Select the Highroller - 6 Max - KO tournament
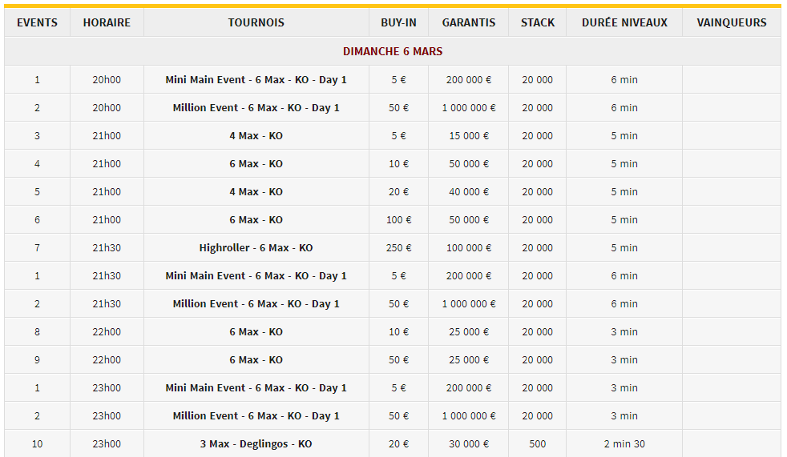This screenshot has height=457, width=787. click(x=256, y=248)
